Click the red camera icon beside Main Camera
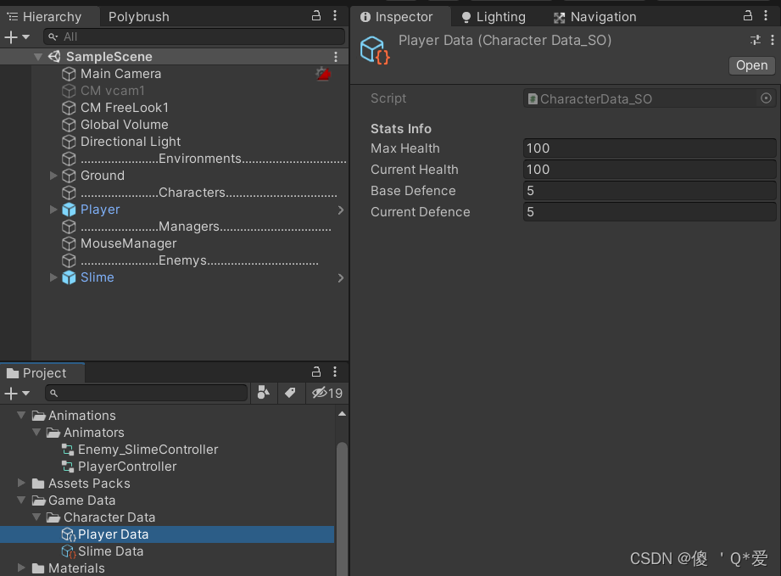Image resolution: width=781 pixels, height=576 pixels. [x=323, y=74]
